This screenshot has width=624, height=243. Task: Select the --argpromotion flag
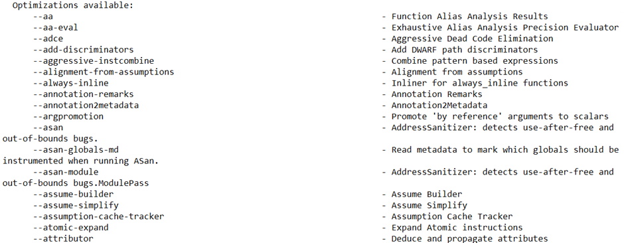(68, 117)
